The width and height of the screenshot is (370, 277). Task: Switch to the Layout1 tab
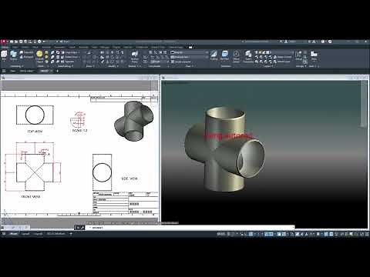tap(25, 234)
